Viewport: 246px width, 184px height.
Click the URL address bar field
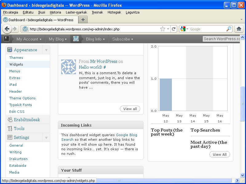[94, 29]
